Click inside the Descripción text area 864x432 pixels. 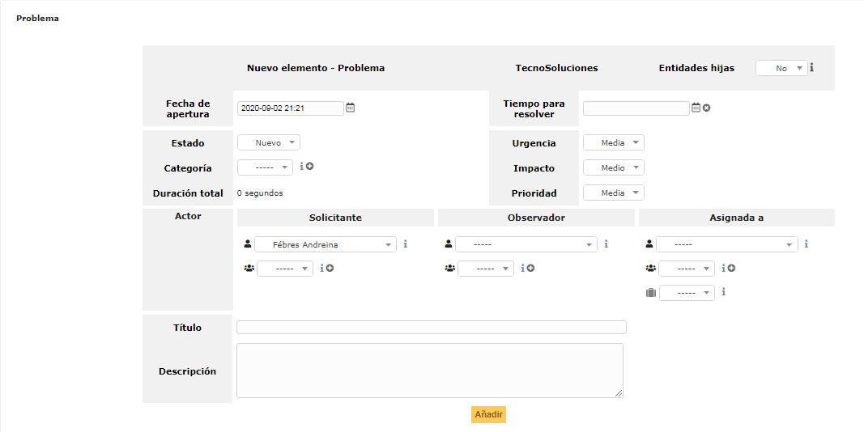pyautogui.click(x=429, y=371)
